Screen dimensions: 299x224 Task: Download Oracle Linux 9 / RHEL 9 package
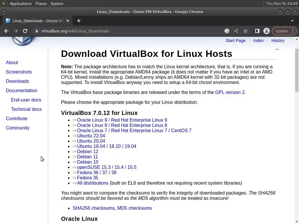(x=122, y=120)
